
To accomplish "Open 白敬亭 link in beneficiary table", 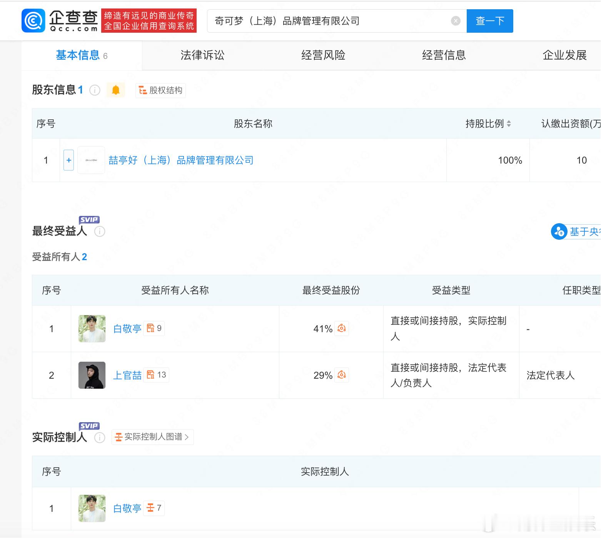I will tap(127, 329).
